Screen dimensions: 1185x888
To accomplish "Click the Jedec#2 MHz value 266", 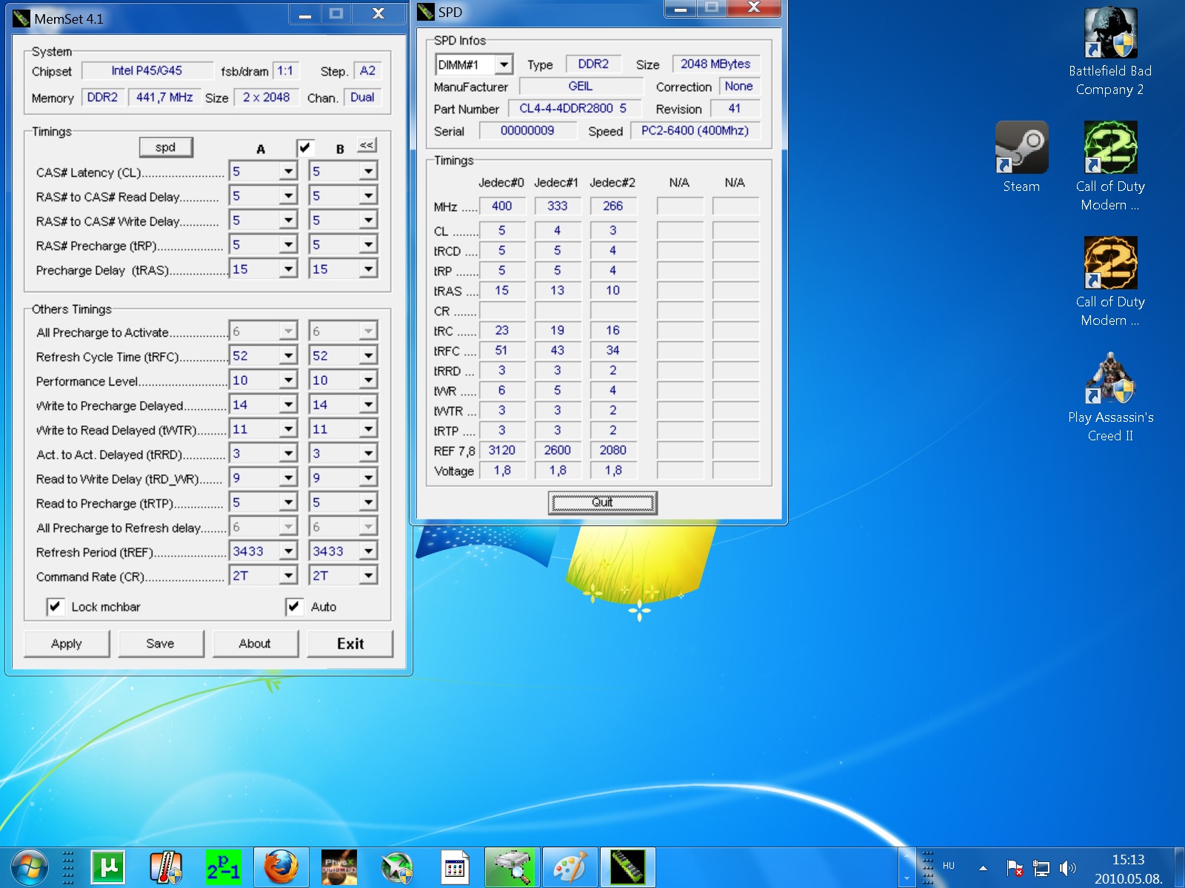I will tap(613, 206).
